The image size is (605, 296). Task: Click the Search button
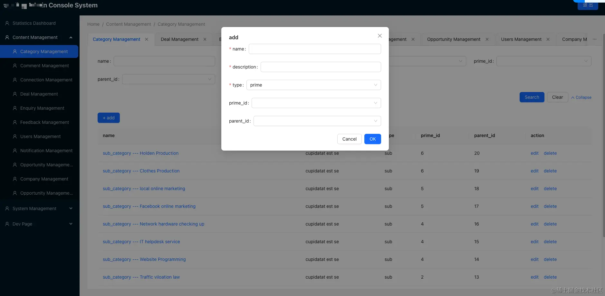coord(532,97)
